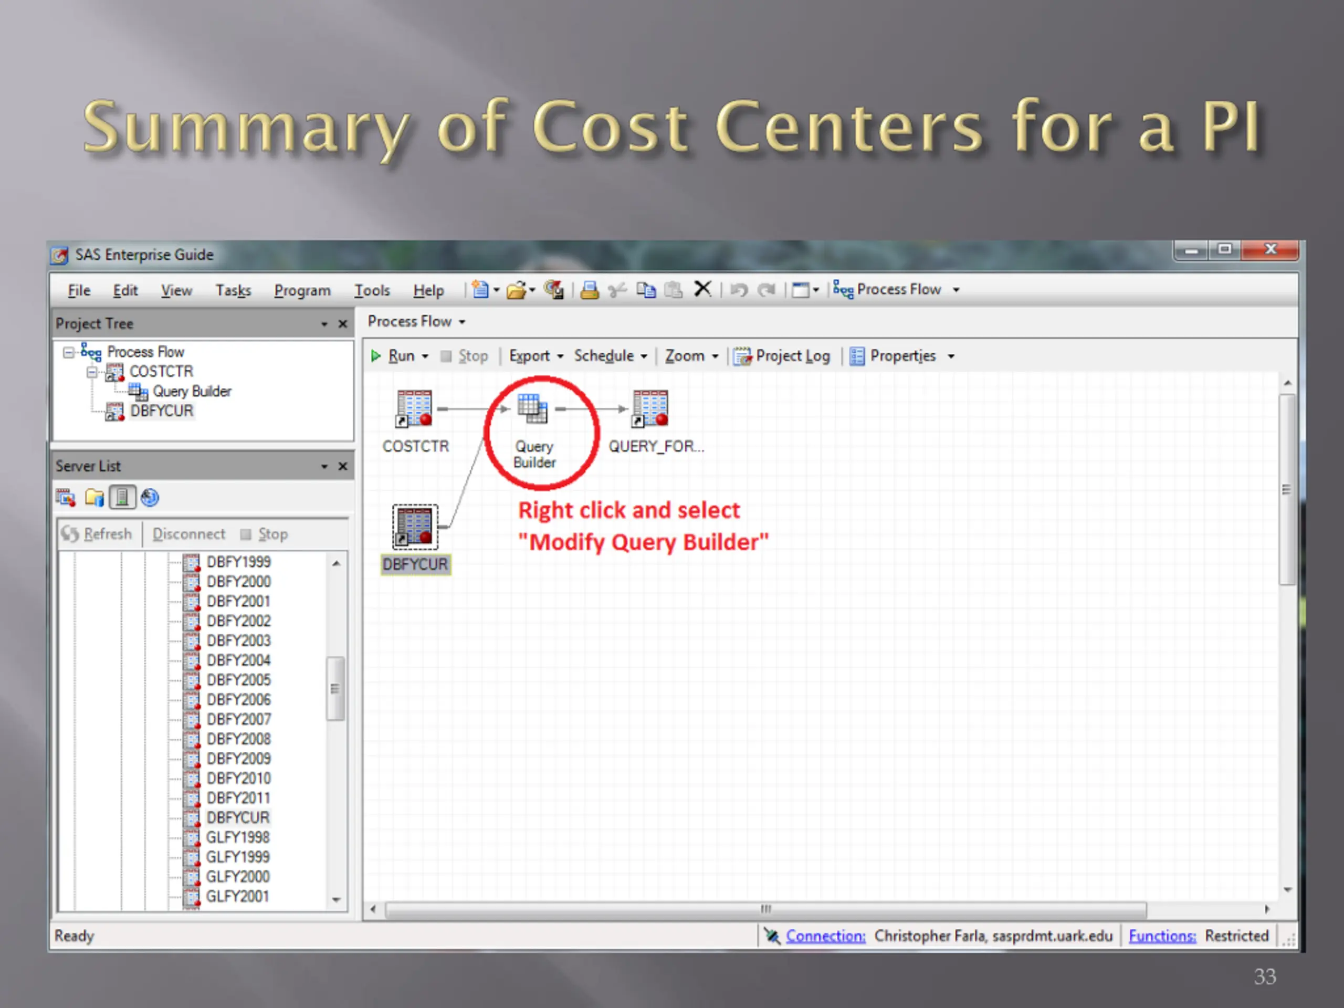
Task: Click the Connection link in status bar
Action: pos(826,936)
